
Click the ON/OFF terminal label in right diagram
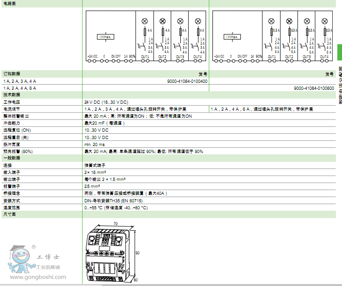pyautogui.click(x=242, y=56)
